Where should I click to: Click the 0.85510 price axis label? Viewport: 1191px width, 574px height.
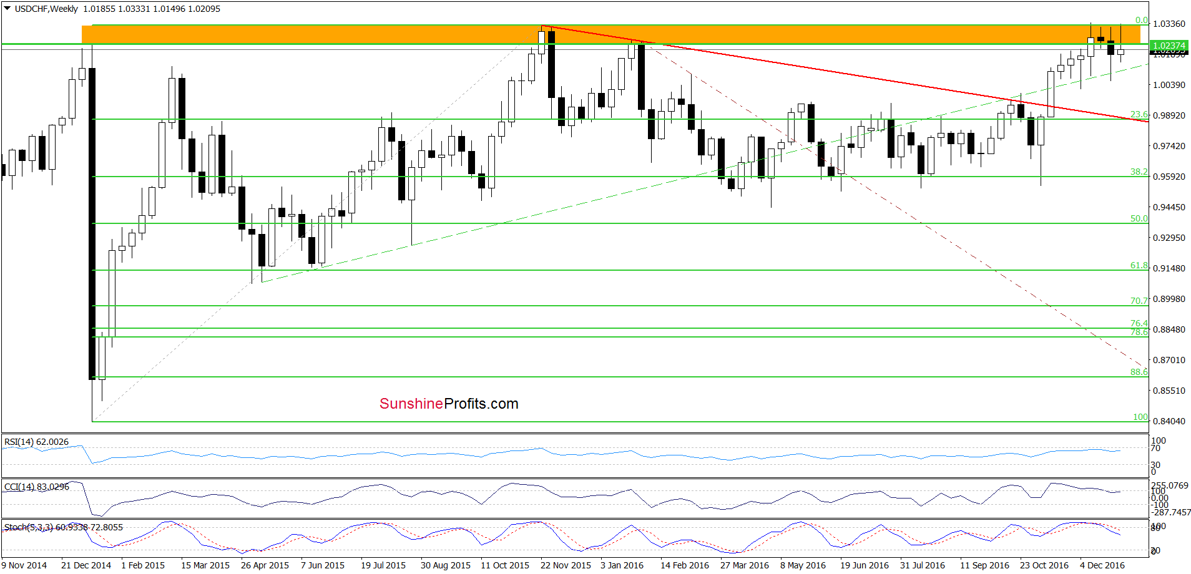(x=1169, y=391)
